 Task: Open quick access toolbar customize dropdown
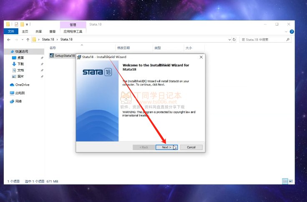click(27, 25)
